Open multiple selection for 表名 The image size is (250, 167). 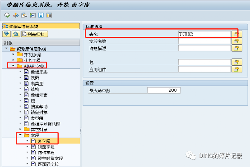tap(237, 34)
